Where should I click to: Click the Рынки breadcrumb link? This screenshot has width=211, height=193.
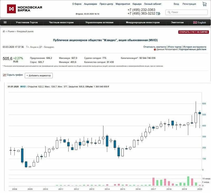click(11, 31)
